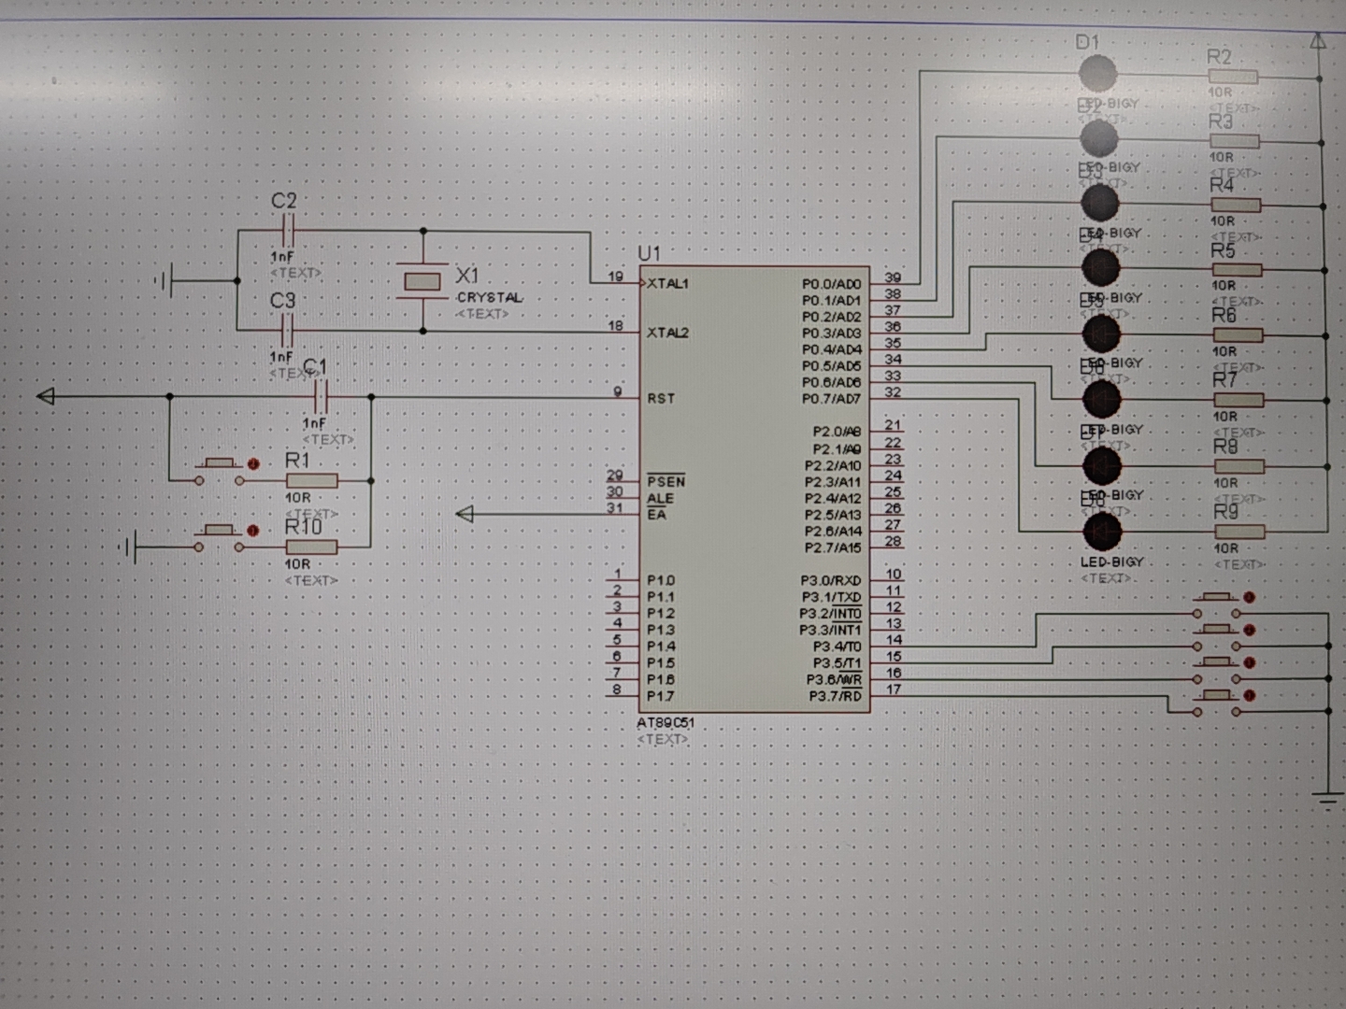Select the LED wired to resistor R3
This screenshot has width=1346, height=1009.
point(1099,138)
